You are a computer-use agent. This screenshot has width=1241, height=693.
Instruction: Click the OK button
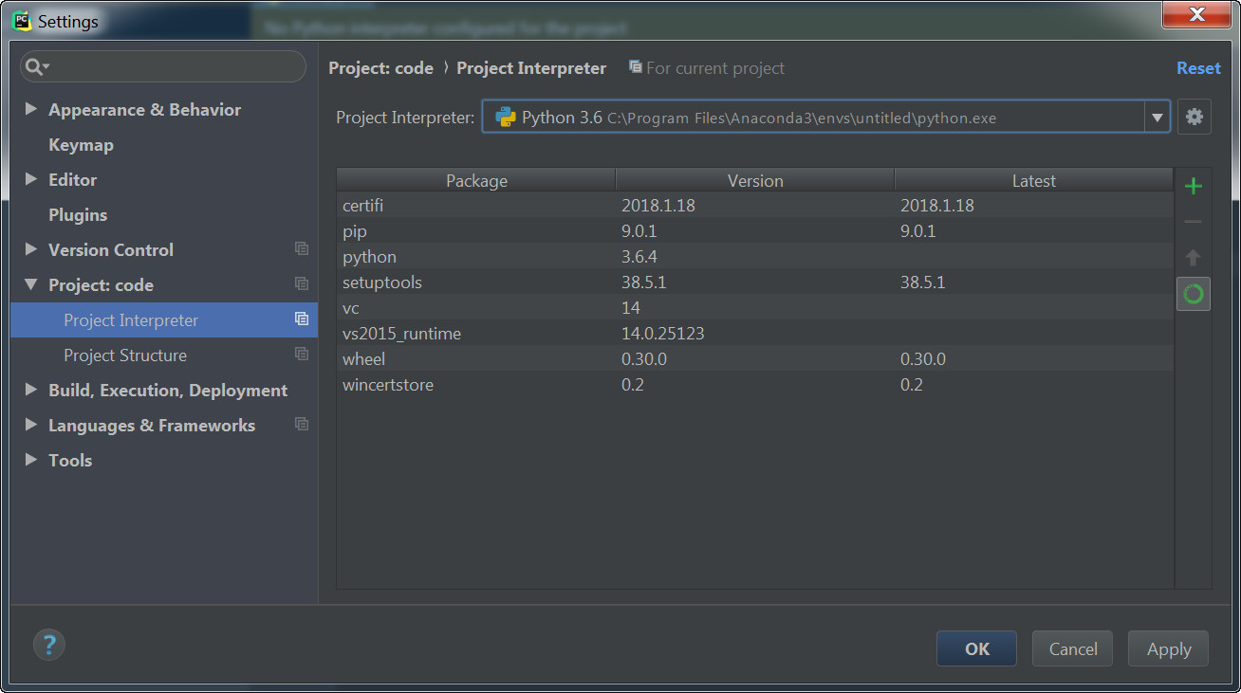[x=976, y=649]
